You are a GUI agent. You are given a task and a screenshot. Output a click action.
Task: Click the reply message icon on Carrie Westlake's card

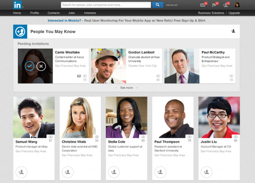click(79, 76)
